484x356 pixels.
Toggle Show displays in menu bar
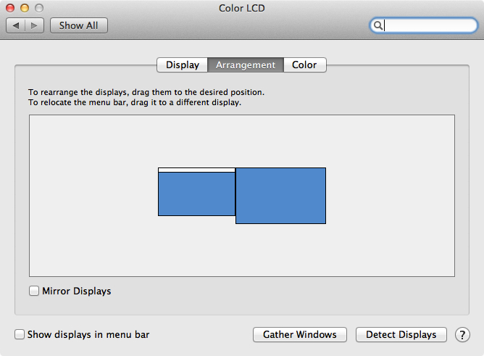point(20,334)
